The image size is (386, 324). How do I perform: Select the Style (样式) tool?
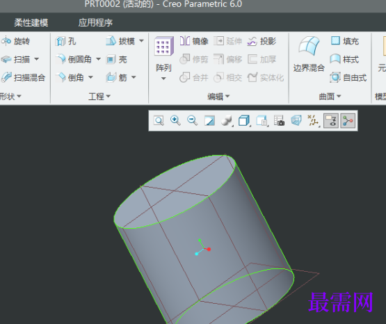[x=345, y=59]
